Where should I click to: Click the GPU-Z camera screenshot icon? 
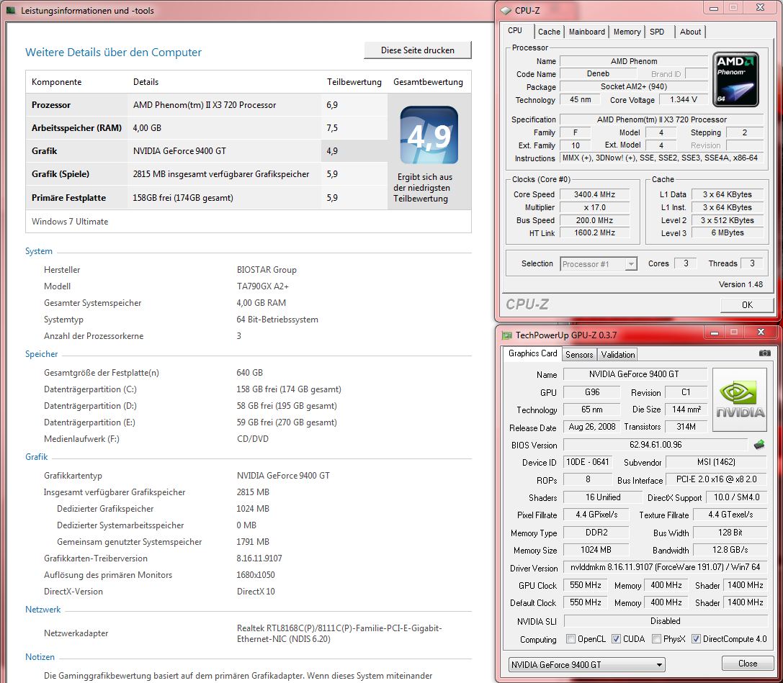[x=764, y=353]
